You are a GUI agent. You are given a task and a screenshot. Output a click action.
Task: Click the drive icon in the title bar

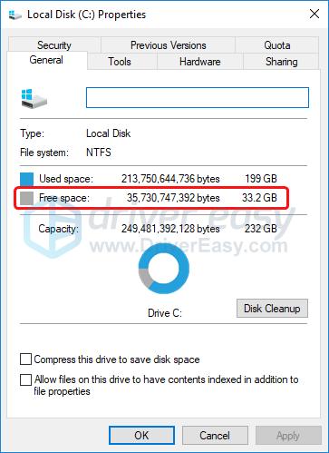[15, 15]
